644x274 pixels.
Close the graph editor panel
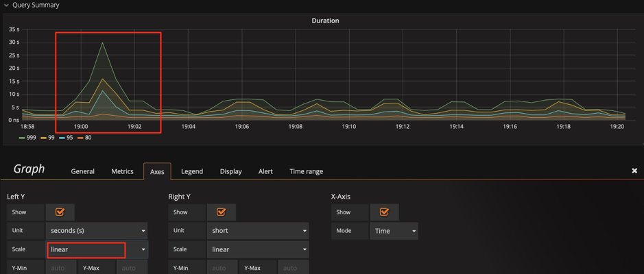click(x=634, y=171)
